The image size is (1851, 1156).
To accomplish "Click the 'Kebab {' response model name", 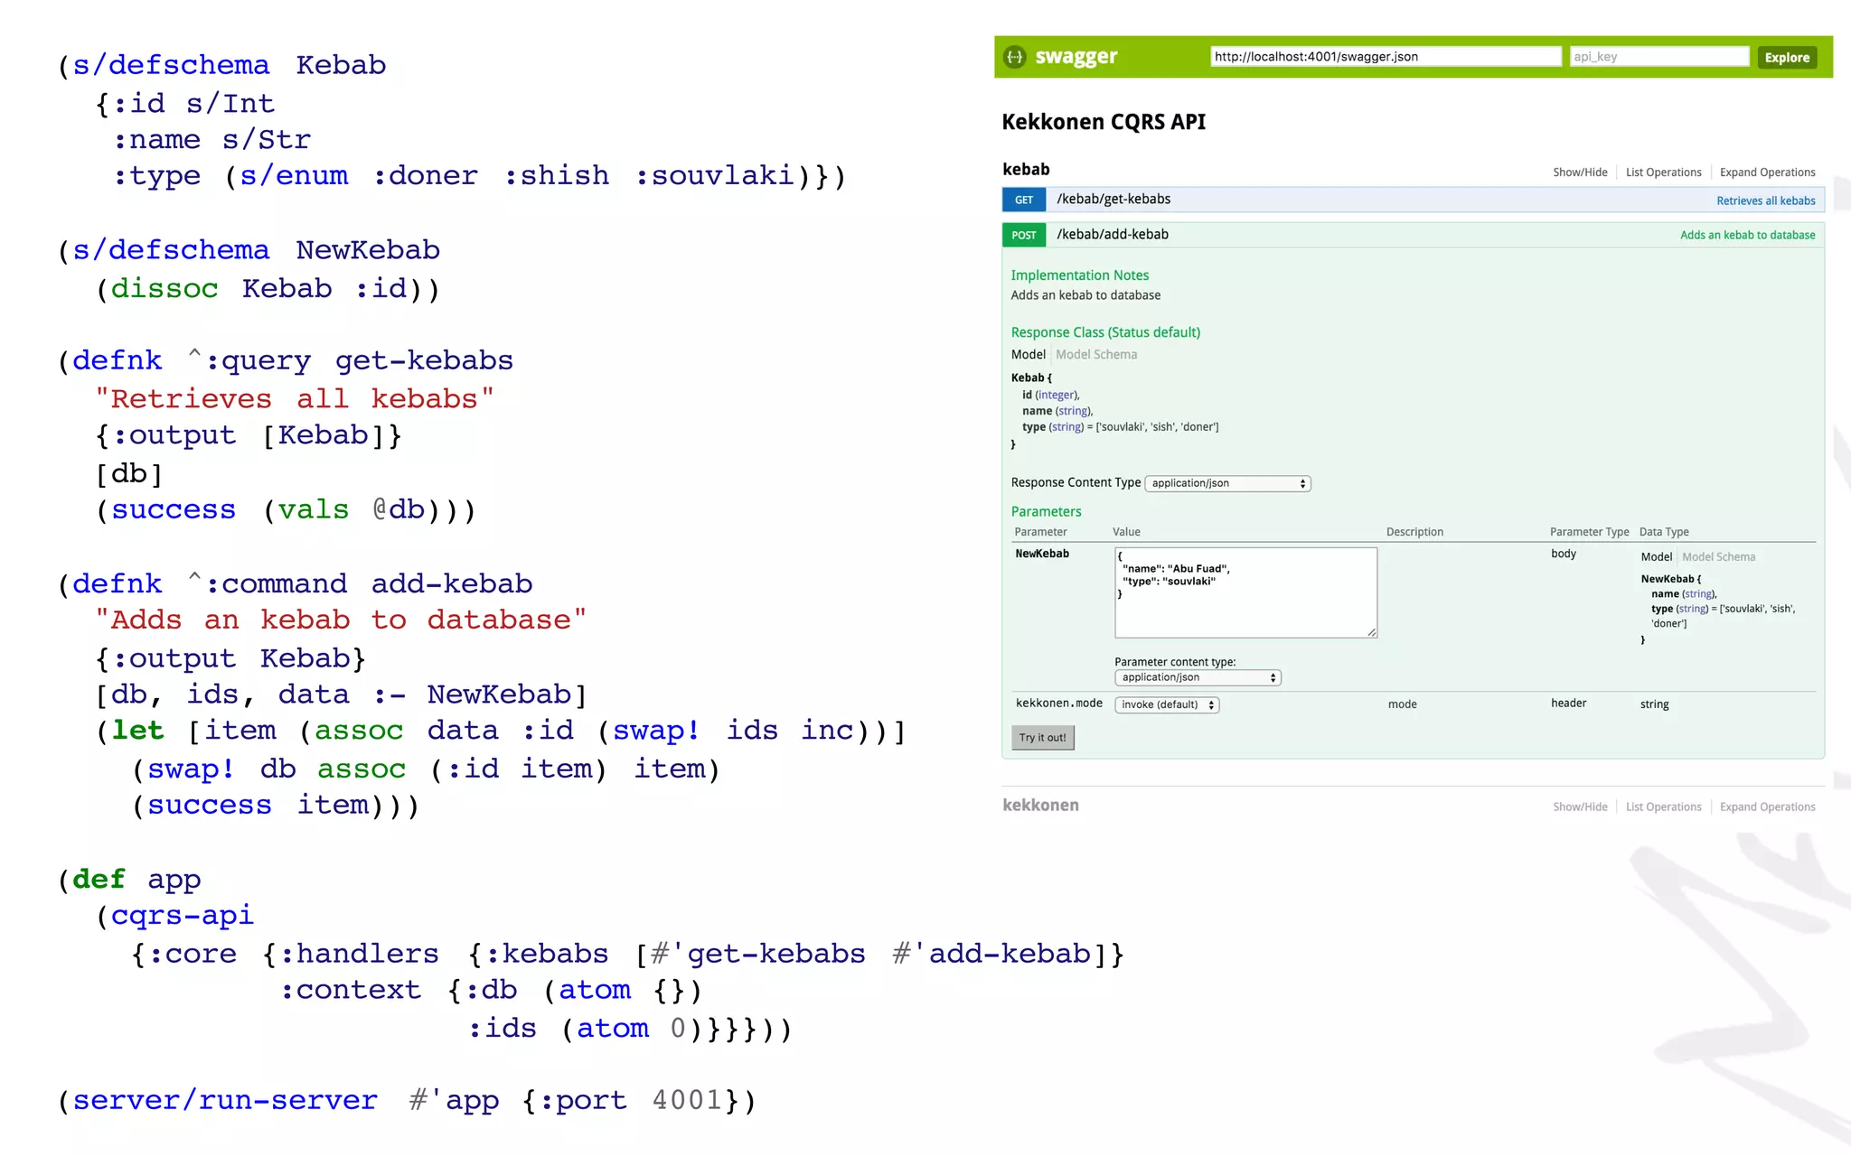I will click(1031, 378).
